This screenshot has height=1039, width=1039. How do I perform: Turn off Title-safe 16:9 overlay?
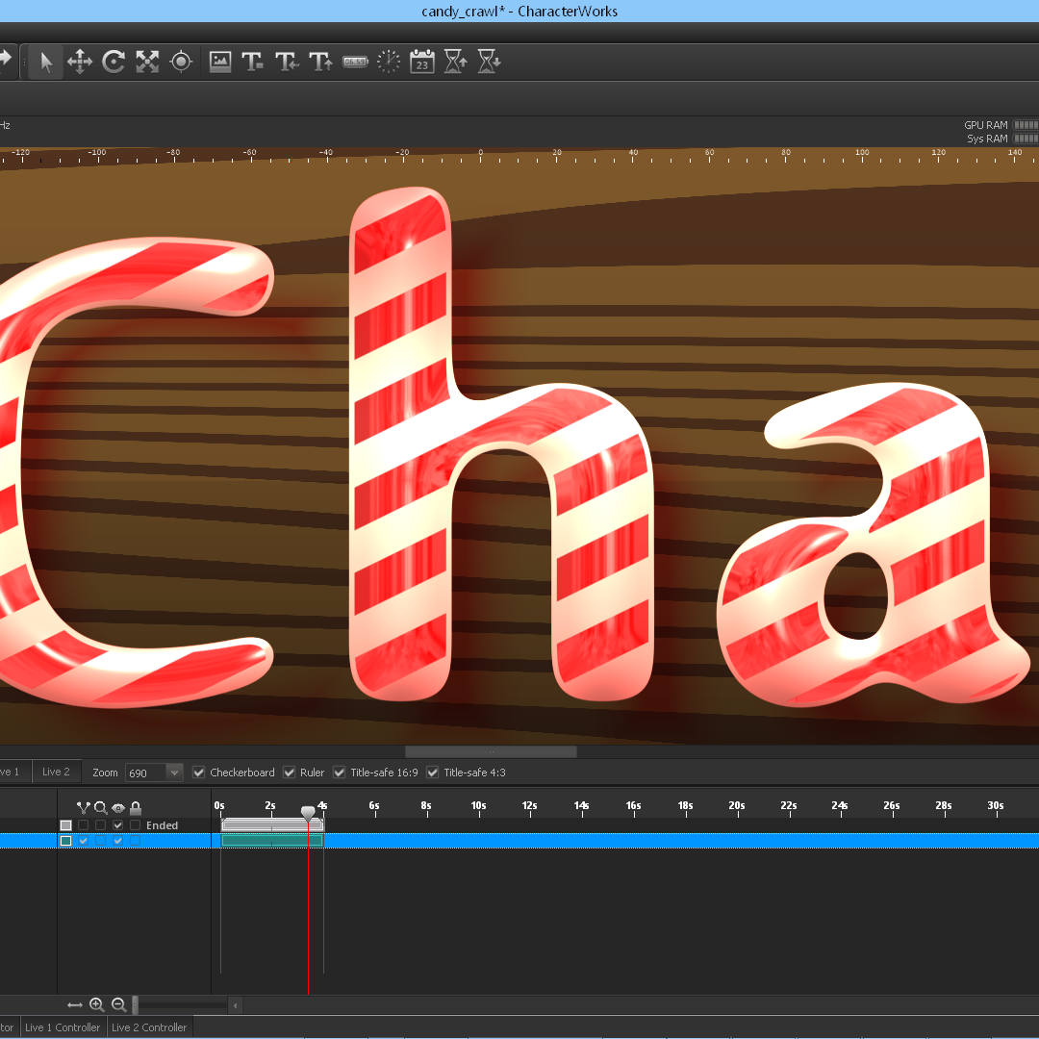click(340, 773)
